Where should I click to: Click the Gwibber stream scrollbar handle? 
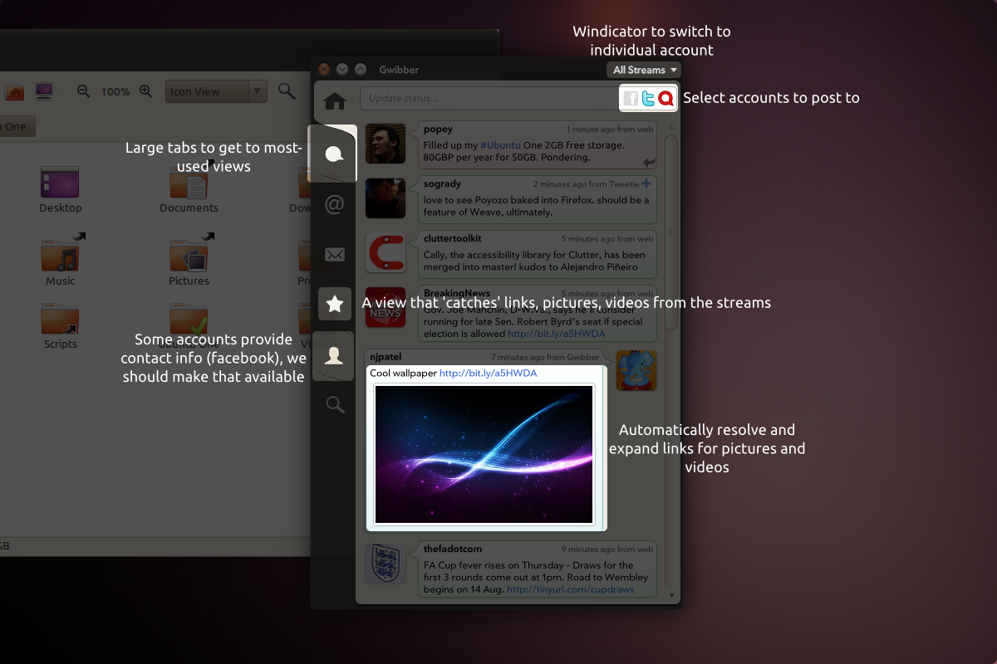click(672, 232)
